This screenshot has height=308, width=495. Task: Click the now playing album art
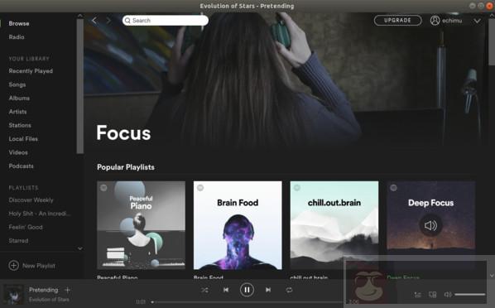point(13,295)
